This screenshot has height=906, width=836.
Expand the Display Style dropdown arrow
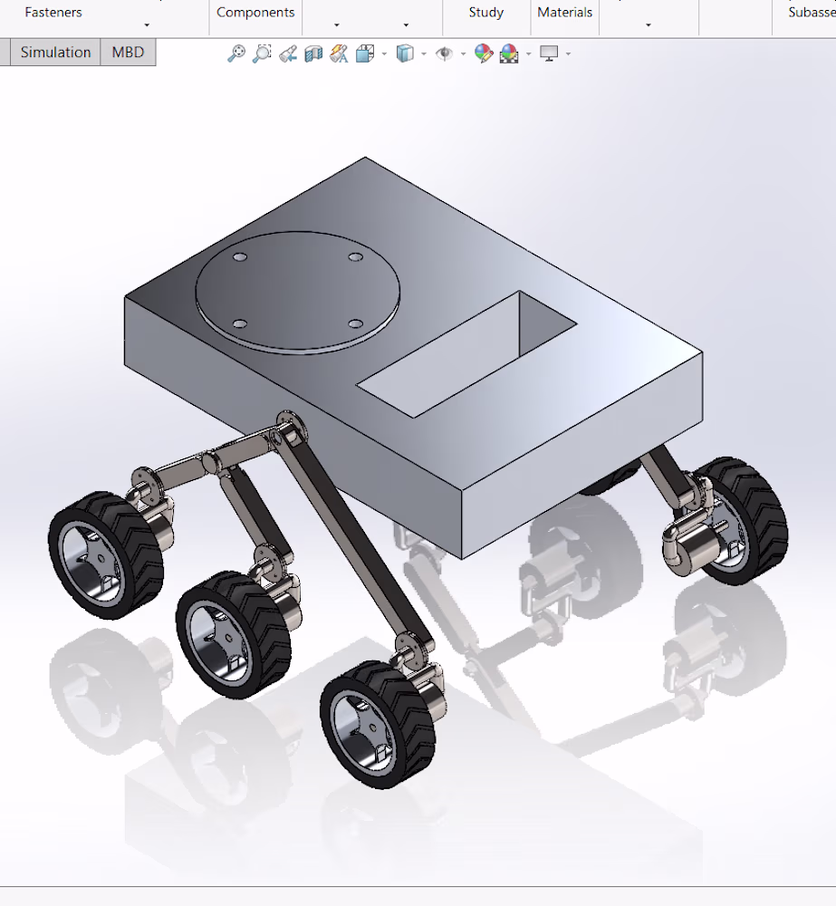[424, 54]
